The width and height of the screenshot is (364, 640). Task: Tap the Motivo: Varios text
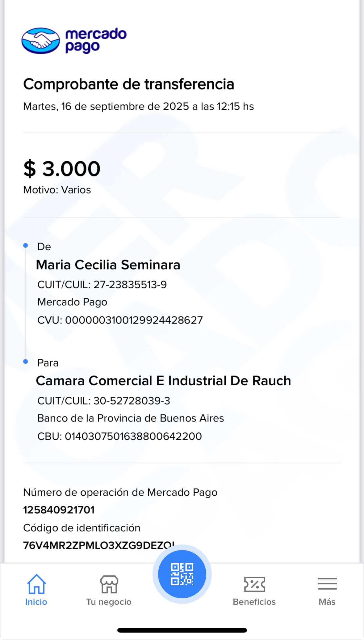pos(57,190)
